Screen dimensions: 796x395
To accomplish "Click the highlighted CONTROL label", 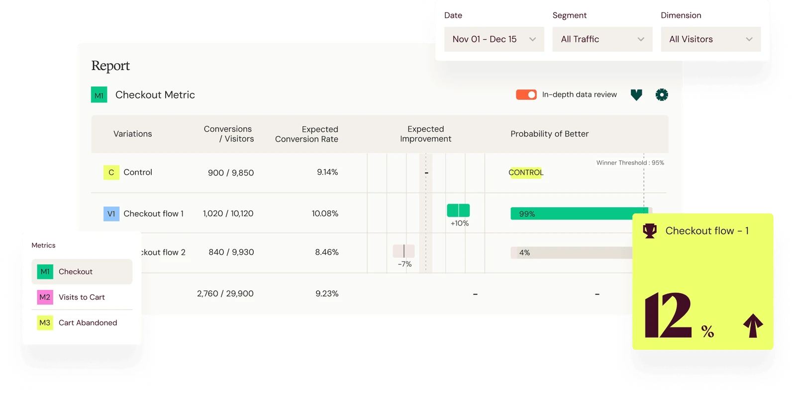I will pyautogui.click(x=526, y=172).
